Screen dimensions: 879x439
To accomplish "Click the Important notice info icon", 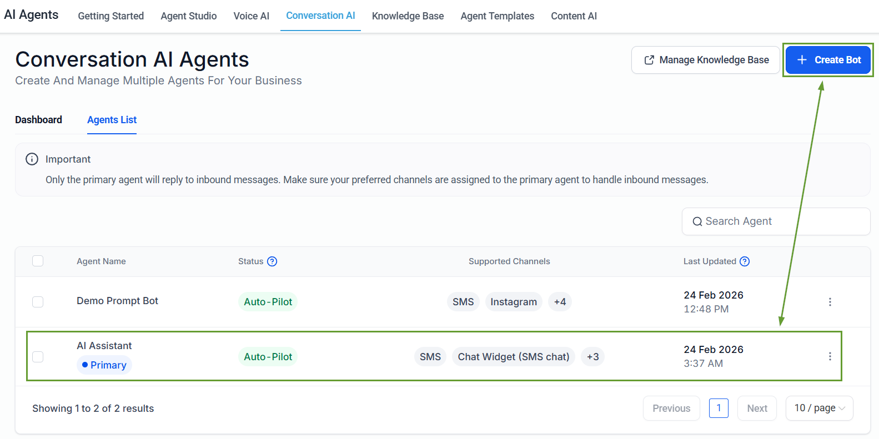I will (x=32, y=159).
